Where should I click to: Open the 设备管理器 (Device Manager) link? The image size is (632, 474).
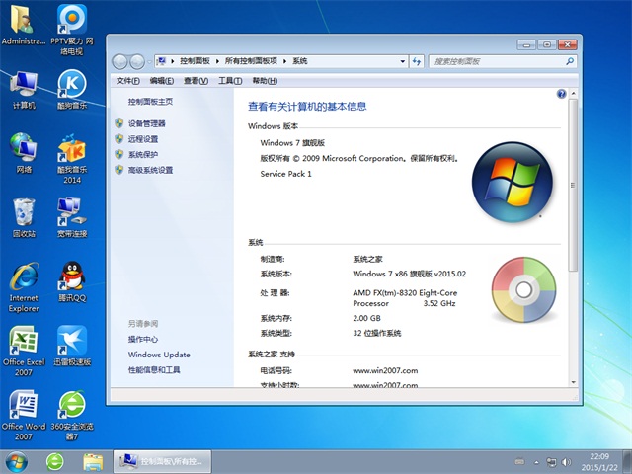click(x=146, y=123)
